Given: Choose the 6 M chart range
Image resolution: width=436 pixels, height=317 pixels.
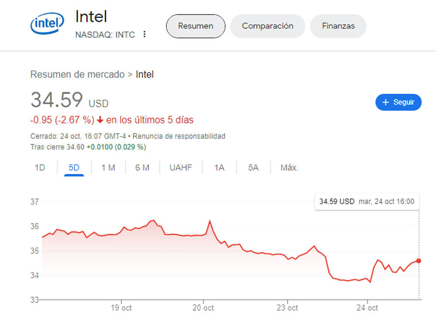Looking at the screenshot, I should (142, 167).
